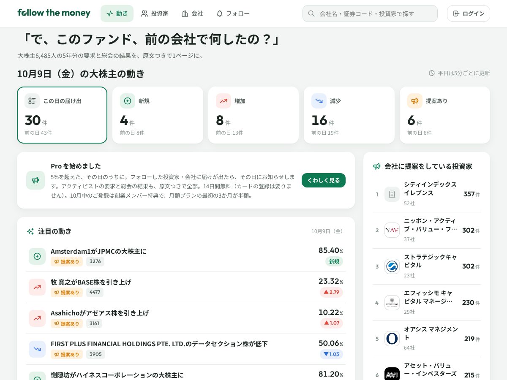The image size is (507, 380).
Task: Open FIRST PLUS FINANCIAL HOLDINGS データセクション row
Action: point(186,349)
